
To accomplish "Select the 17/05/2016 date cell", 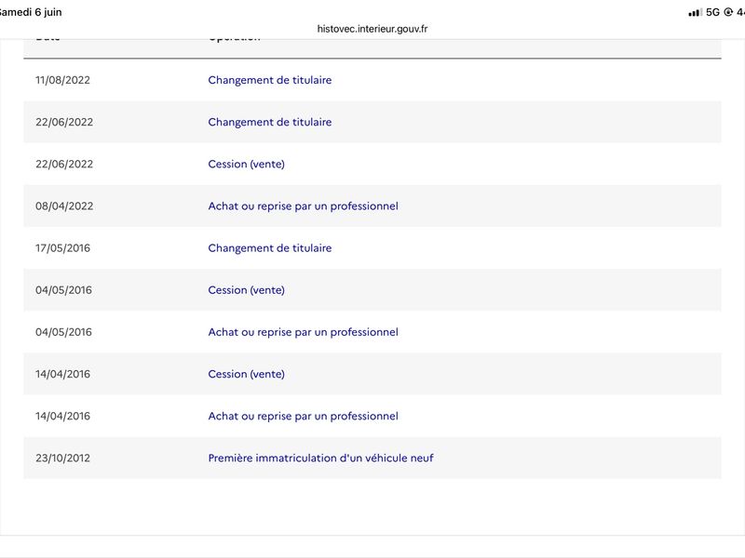I will click(62, 248).
